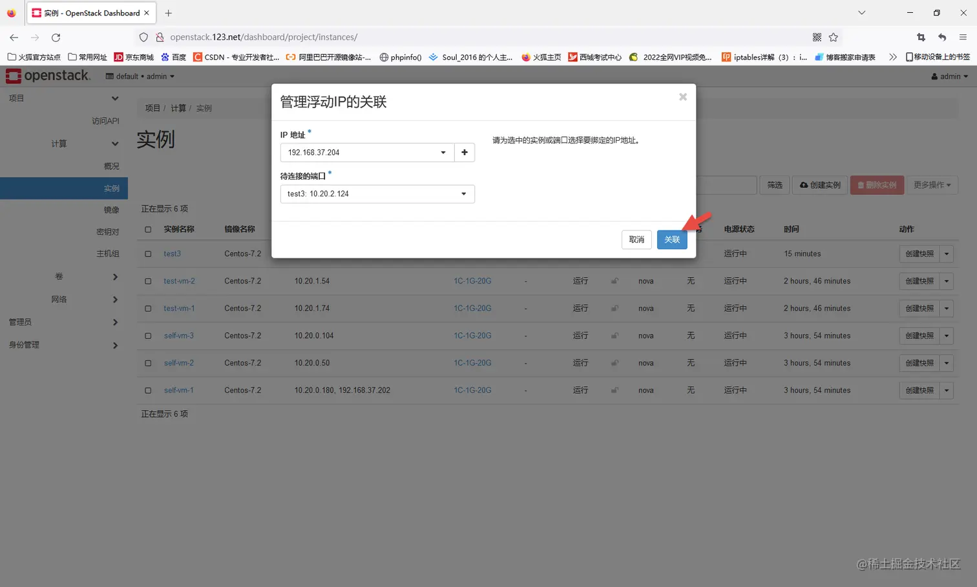977x587 pixels.
Task: Open the 百度 bookmark
Action: (x=173, y=57)
